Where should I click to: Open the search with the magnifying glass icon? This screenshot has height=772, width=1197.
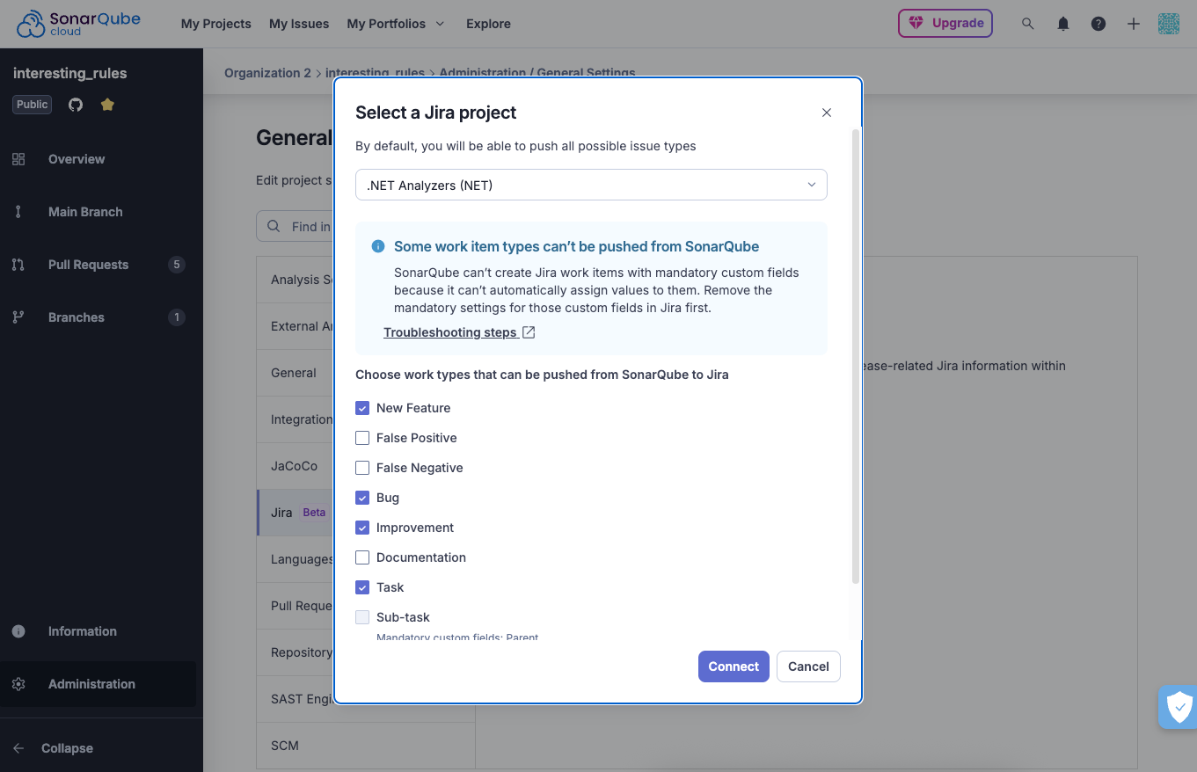[1027, 24]
